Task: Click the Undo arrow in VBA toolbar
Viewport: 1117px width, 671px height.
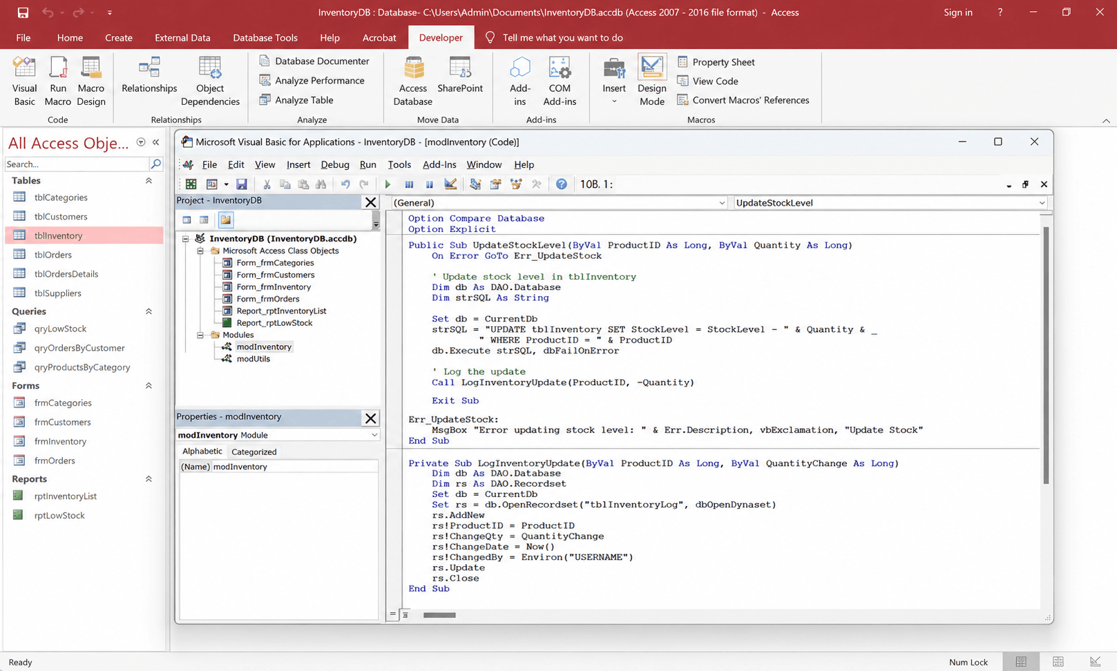Action: pos(345,184)
